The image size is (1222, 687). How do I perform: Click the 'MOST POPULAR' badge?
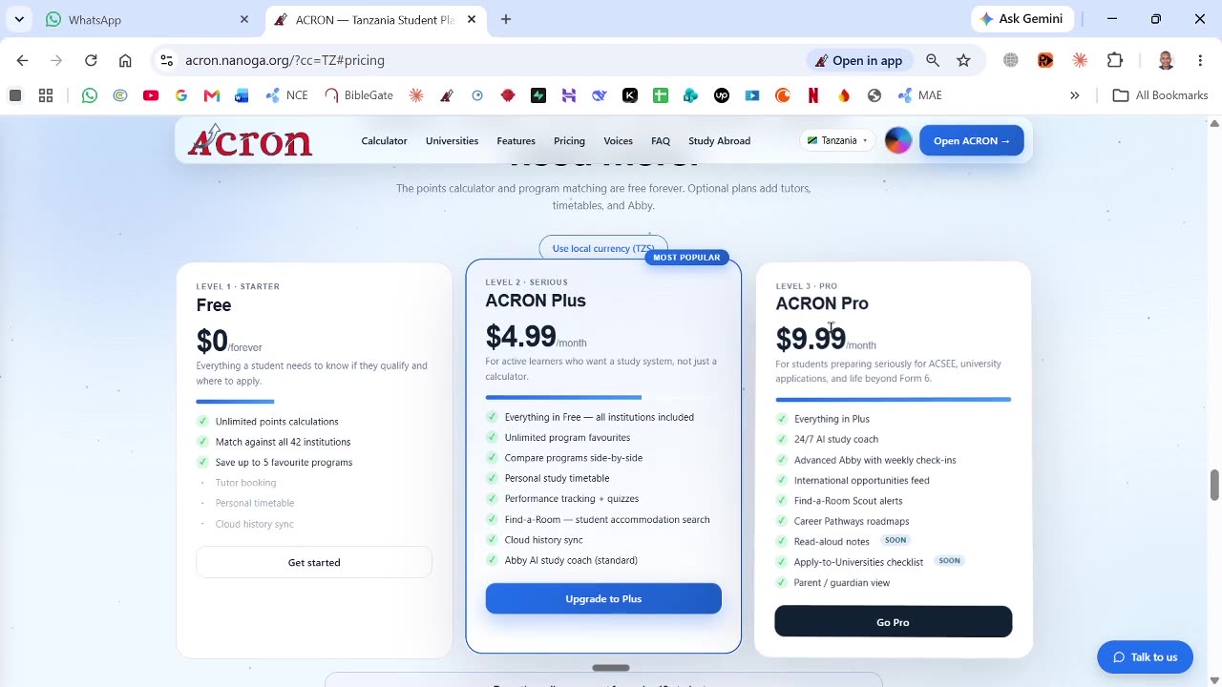coord(686,258)
